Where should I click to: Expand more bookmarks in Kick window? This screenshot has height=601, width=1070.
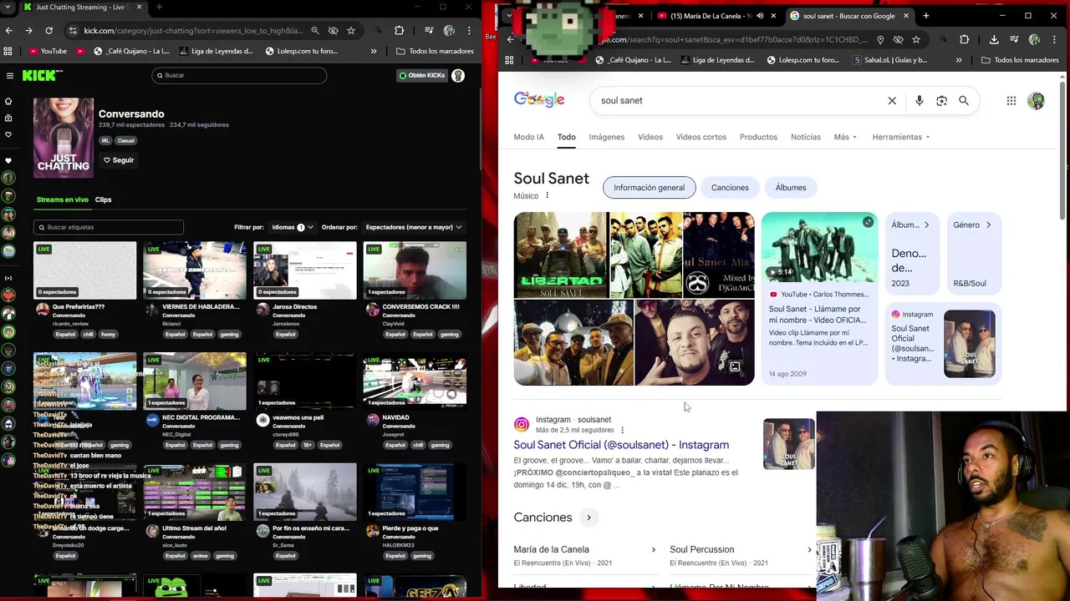point(374,51)
